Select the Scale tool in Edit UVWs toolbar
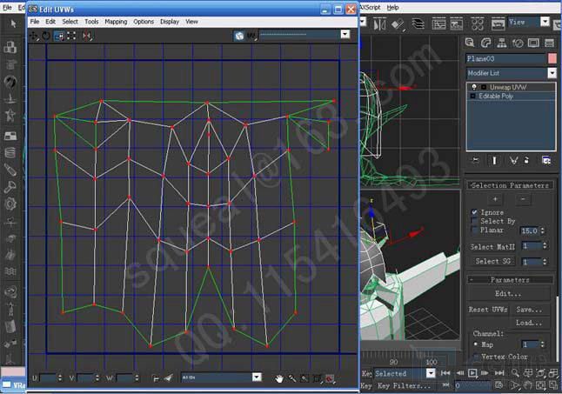This screenshot has height=394, width=562. [x=59, y=36]
